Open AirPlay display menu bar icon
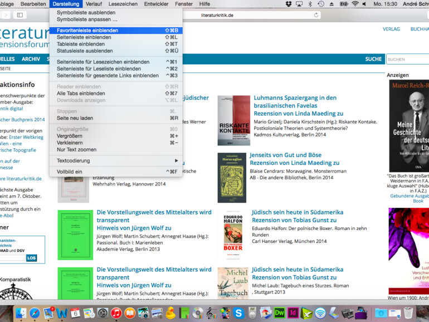 299,4
